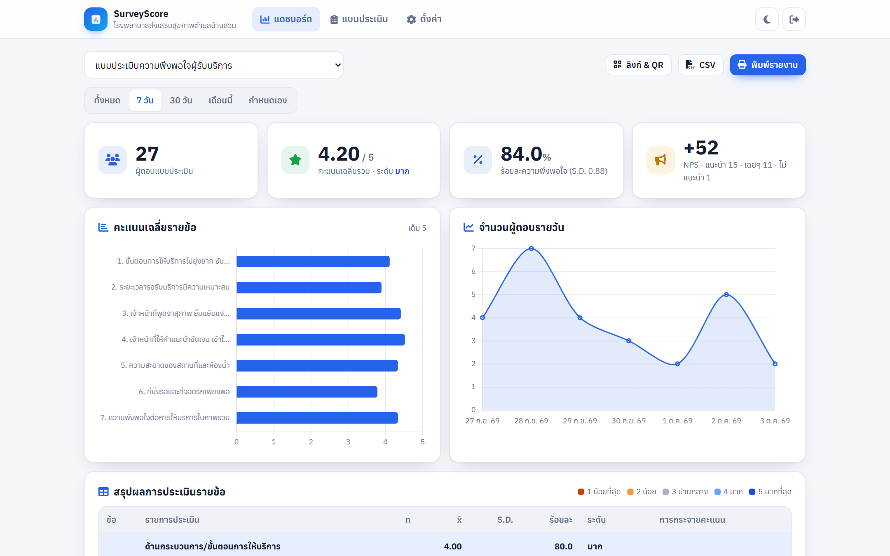
Task: Click the 5 มากที่สุด dark blue swatch
Action: click(x=752, y=492)
